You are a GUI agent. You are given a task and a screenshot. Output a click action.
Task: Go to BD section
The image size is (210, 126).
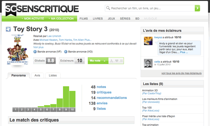click(x=137, y=19)
